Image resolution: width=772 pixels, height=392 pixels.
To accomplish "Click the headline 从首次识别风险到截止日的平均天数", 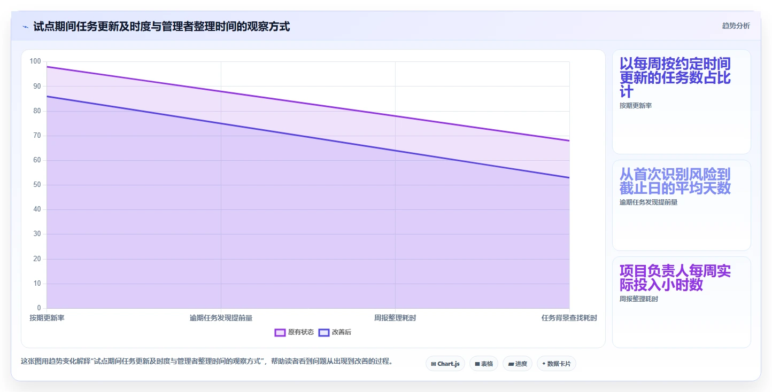I will click(675, 182).
